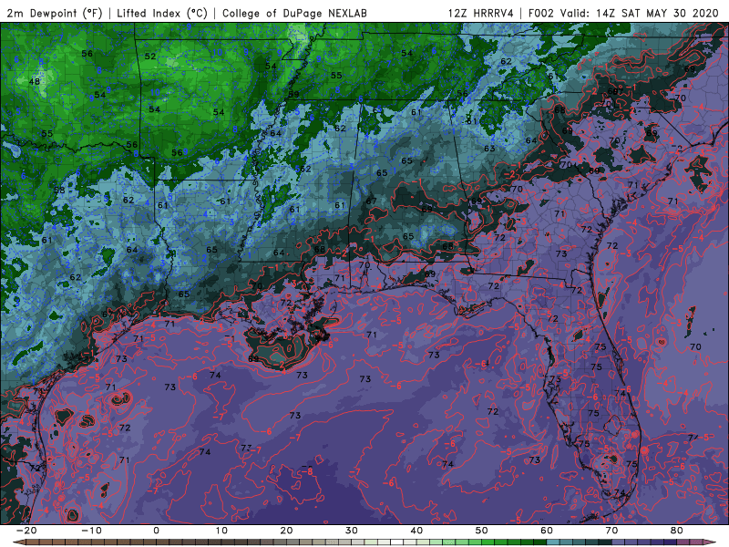Click the 48 dewpoint value on the map
This screenshot has height=547, width=729.
(x=35, y=81)
